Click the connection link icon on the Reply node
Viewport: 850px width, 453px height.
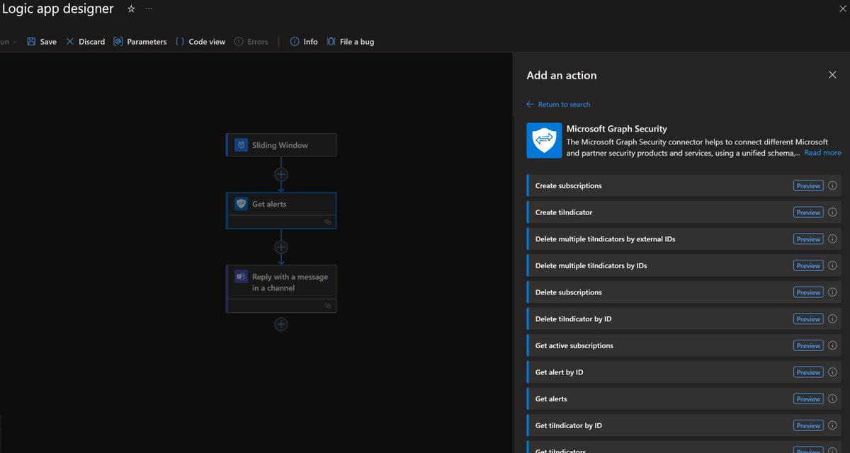coord(327,306)
